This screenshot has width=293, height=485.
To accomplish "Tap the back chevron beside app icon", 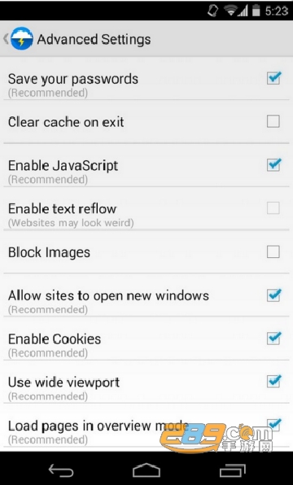I will pyautogui.click(x=5, y=39).
